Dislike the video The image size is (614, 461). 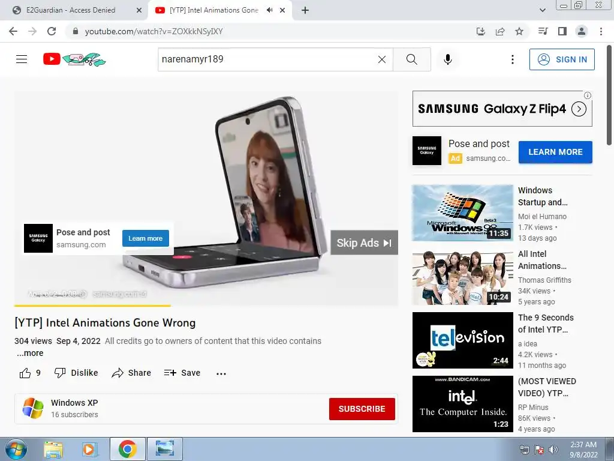click(x=76, y=373)
